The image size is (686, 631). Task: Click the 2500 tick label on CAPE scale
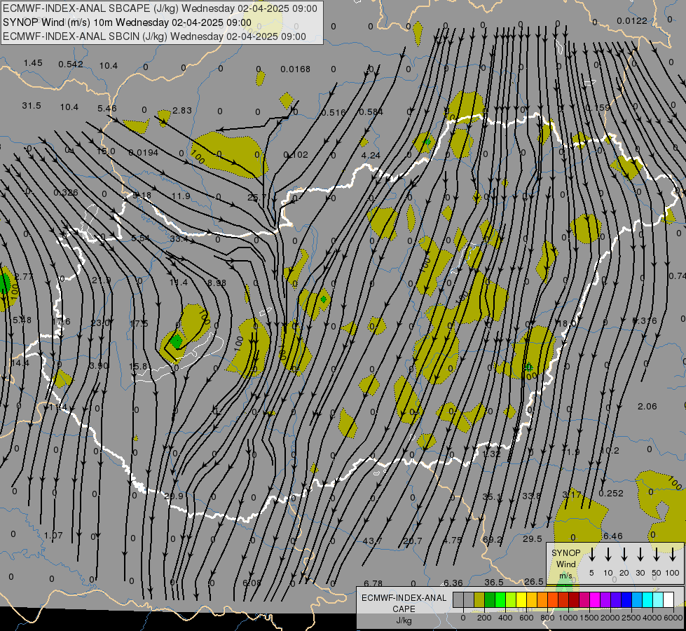click(x=631, y=618)
